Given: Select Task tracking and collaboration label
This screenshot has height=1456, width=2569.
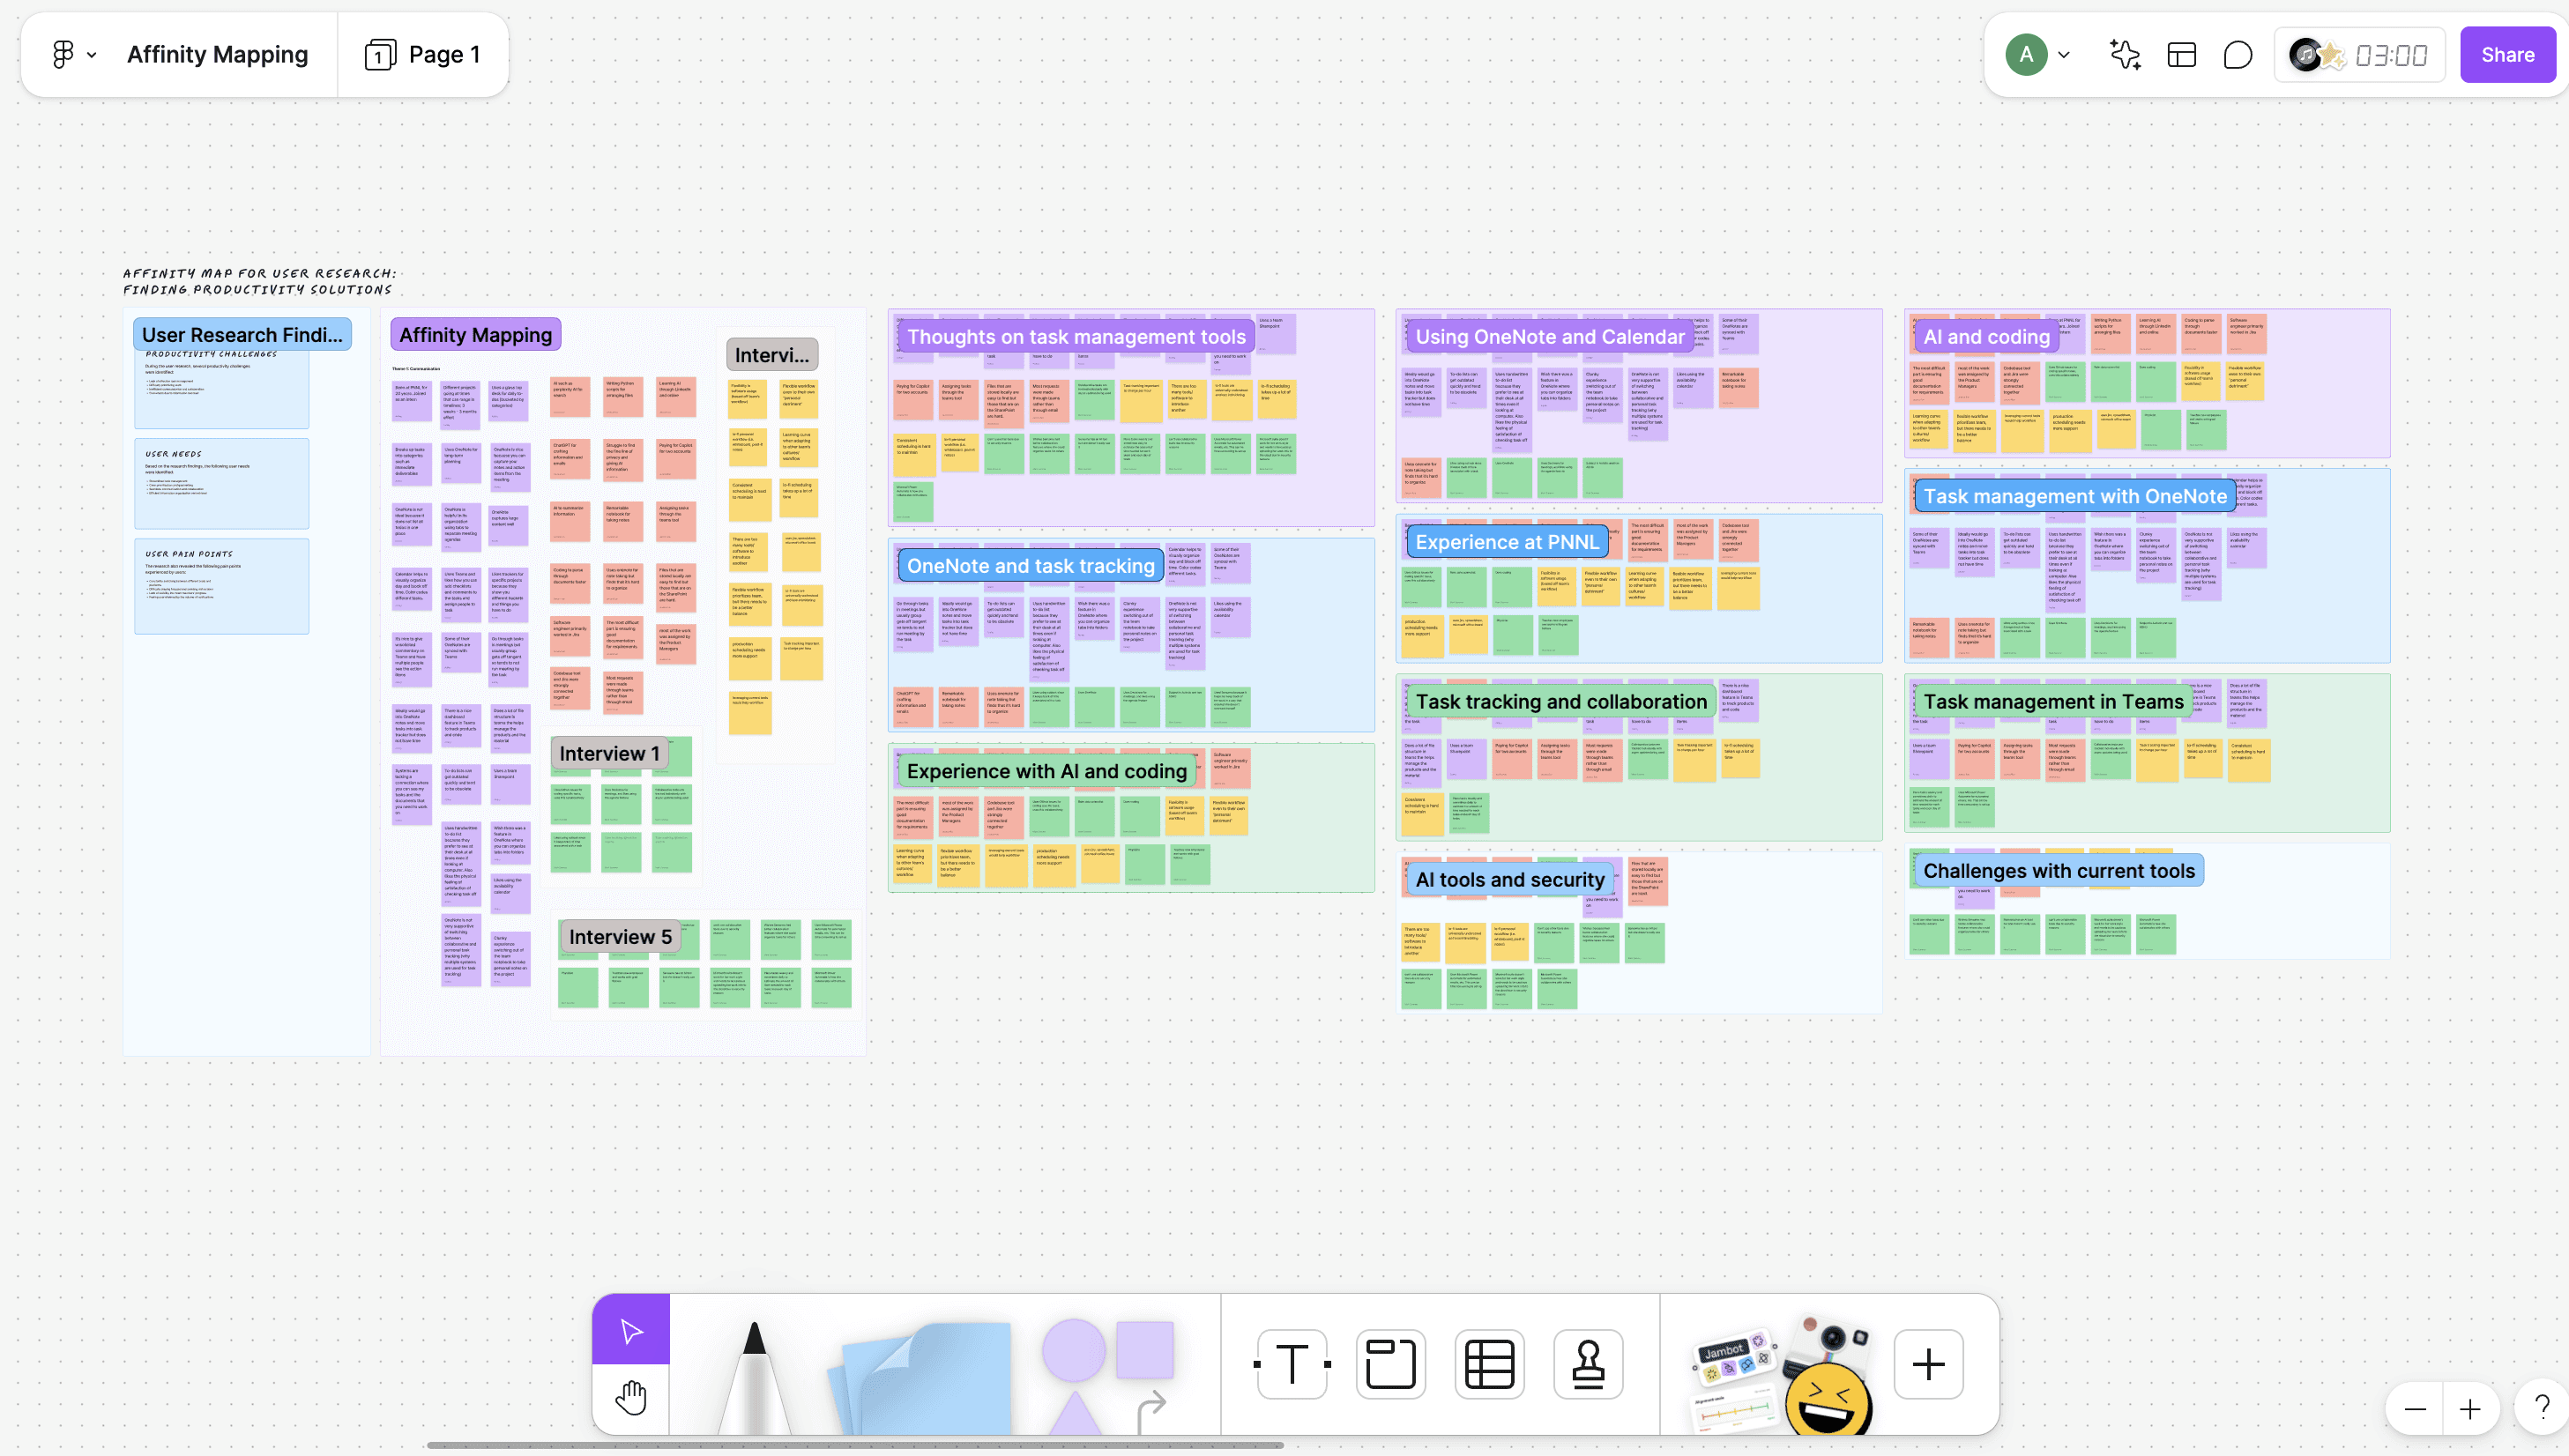Looking at the screenshot, I should tap(1561, 702).
